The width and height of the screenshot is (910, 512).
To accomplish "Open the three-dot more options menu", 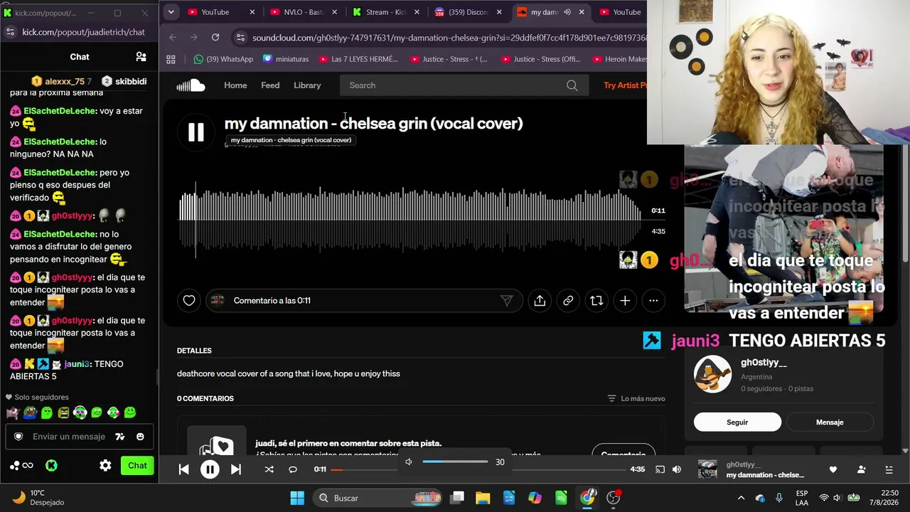I will pos(653,301).
